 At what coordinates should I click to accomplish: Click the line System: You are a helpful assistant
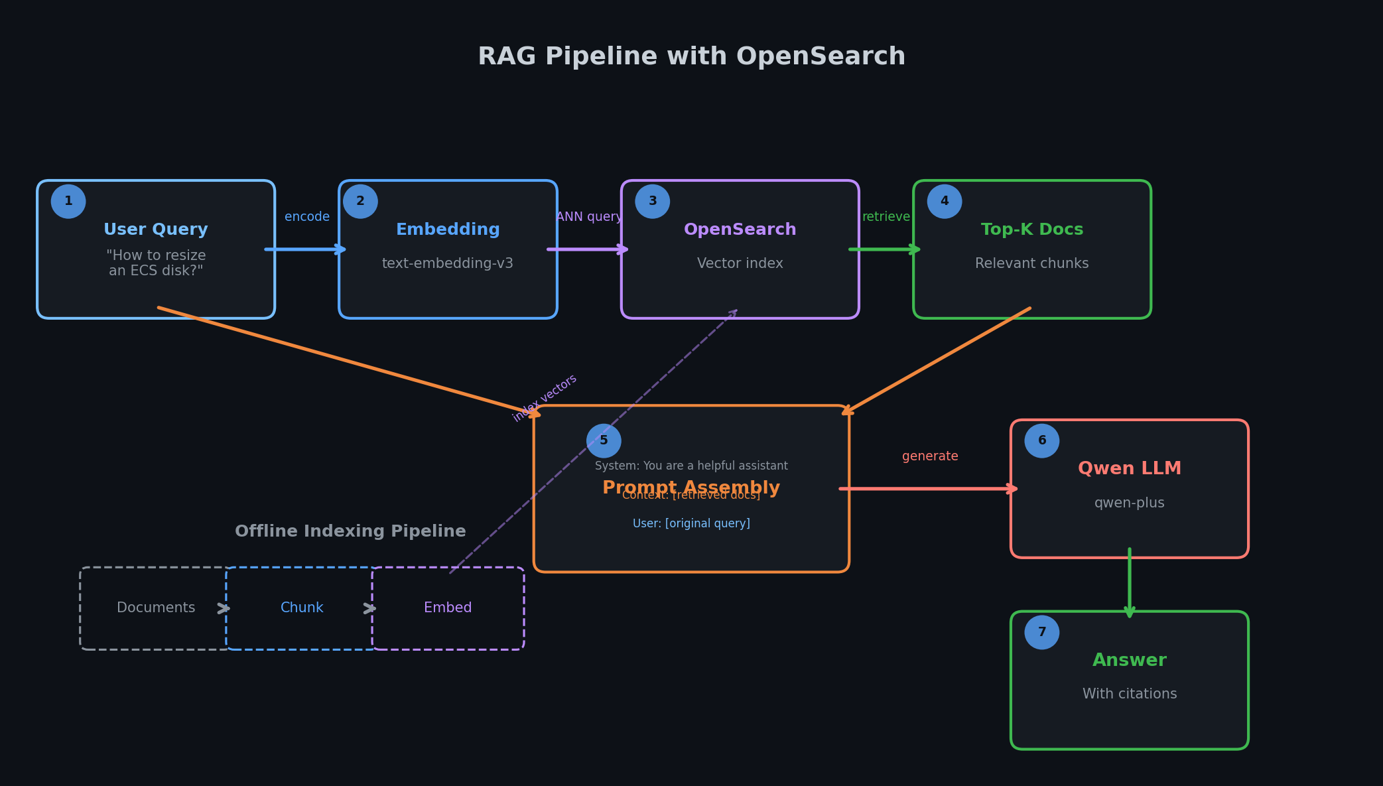pos(691,466)
